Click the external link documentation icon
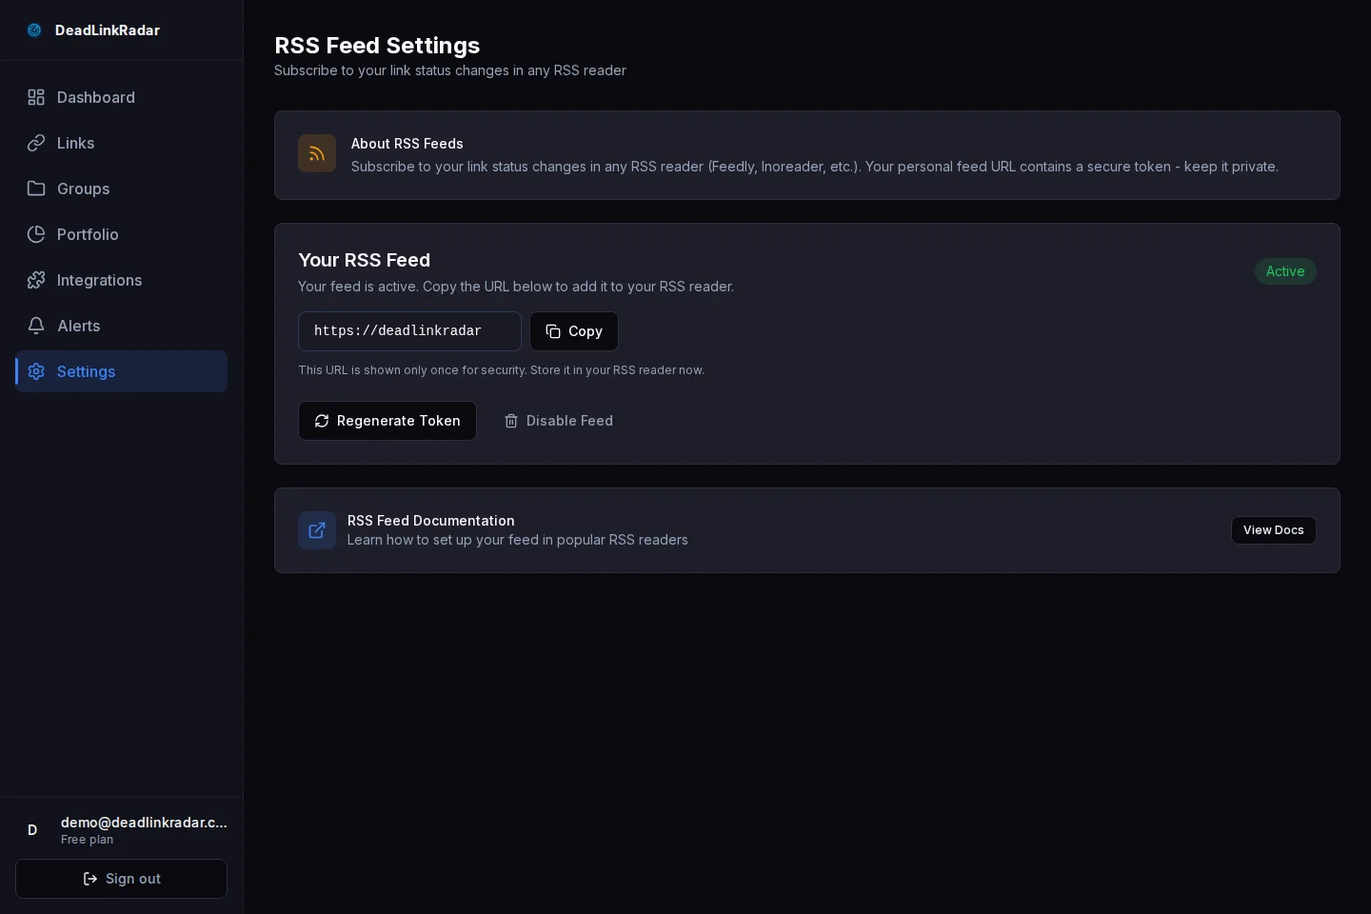The height and width of the screenshot is (914, 1371). coord(317,530)
